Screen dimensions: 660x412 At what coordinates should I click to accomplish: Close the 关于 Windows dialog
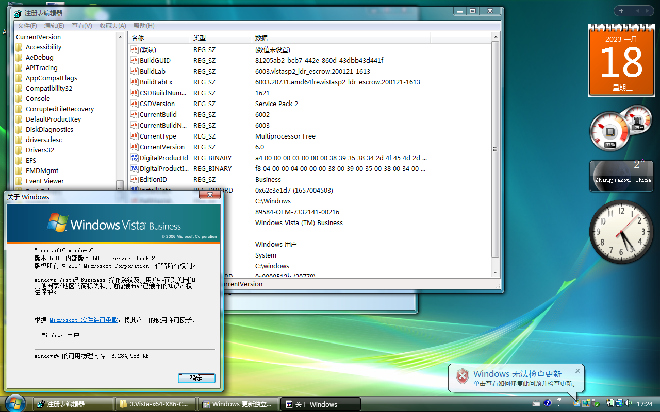(x=210, y=195)
